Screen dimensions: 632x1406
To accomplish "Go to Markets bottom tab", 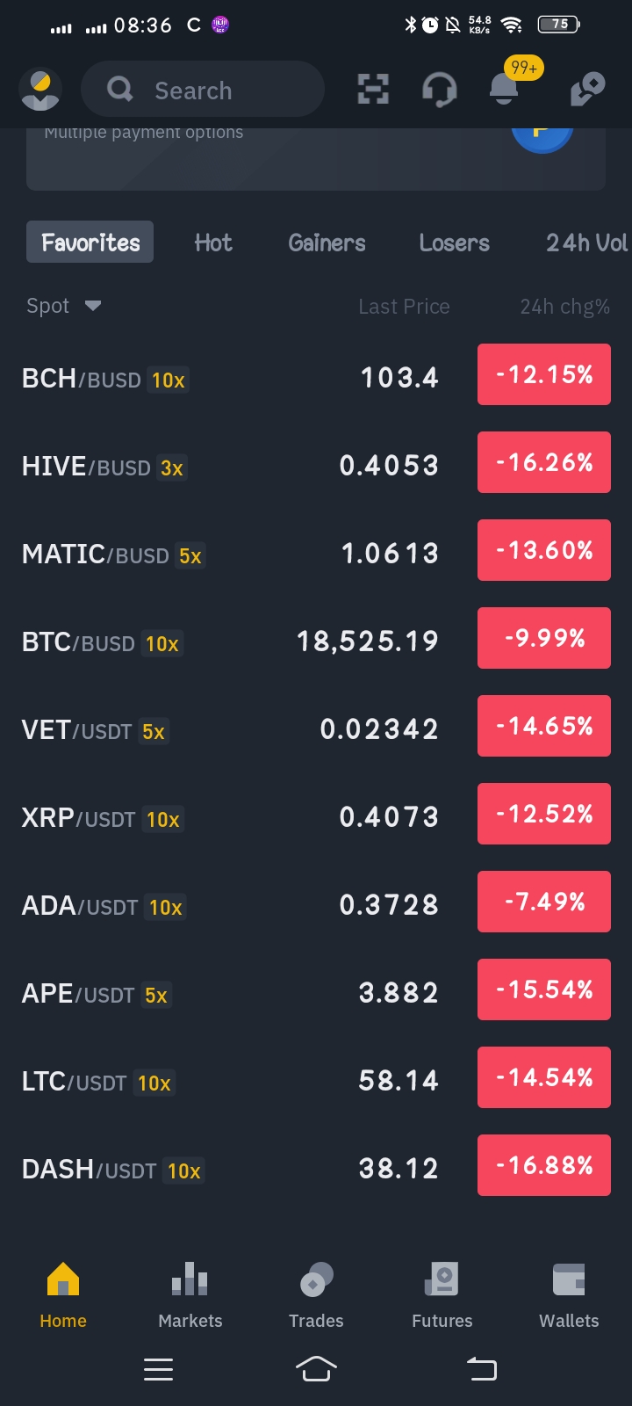I will [190, 1295].
